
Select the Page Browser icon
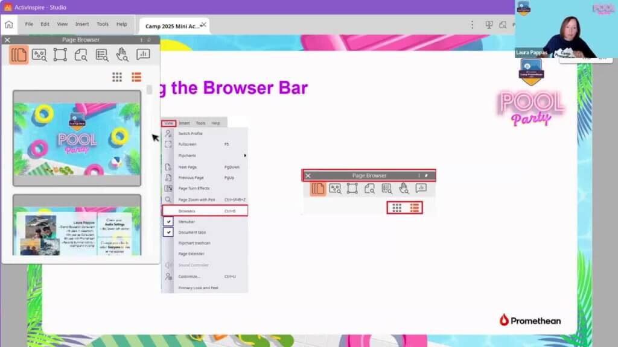(x=19, y=55)
